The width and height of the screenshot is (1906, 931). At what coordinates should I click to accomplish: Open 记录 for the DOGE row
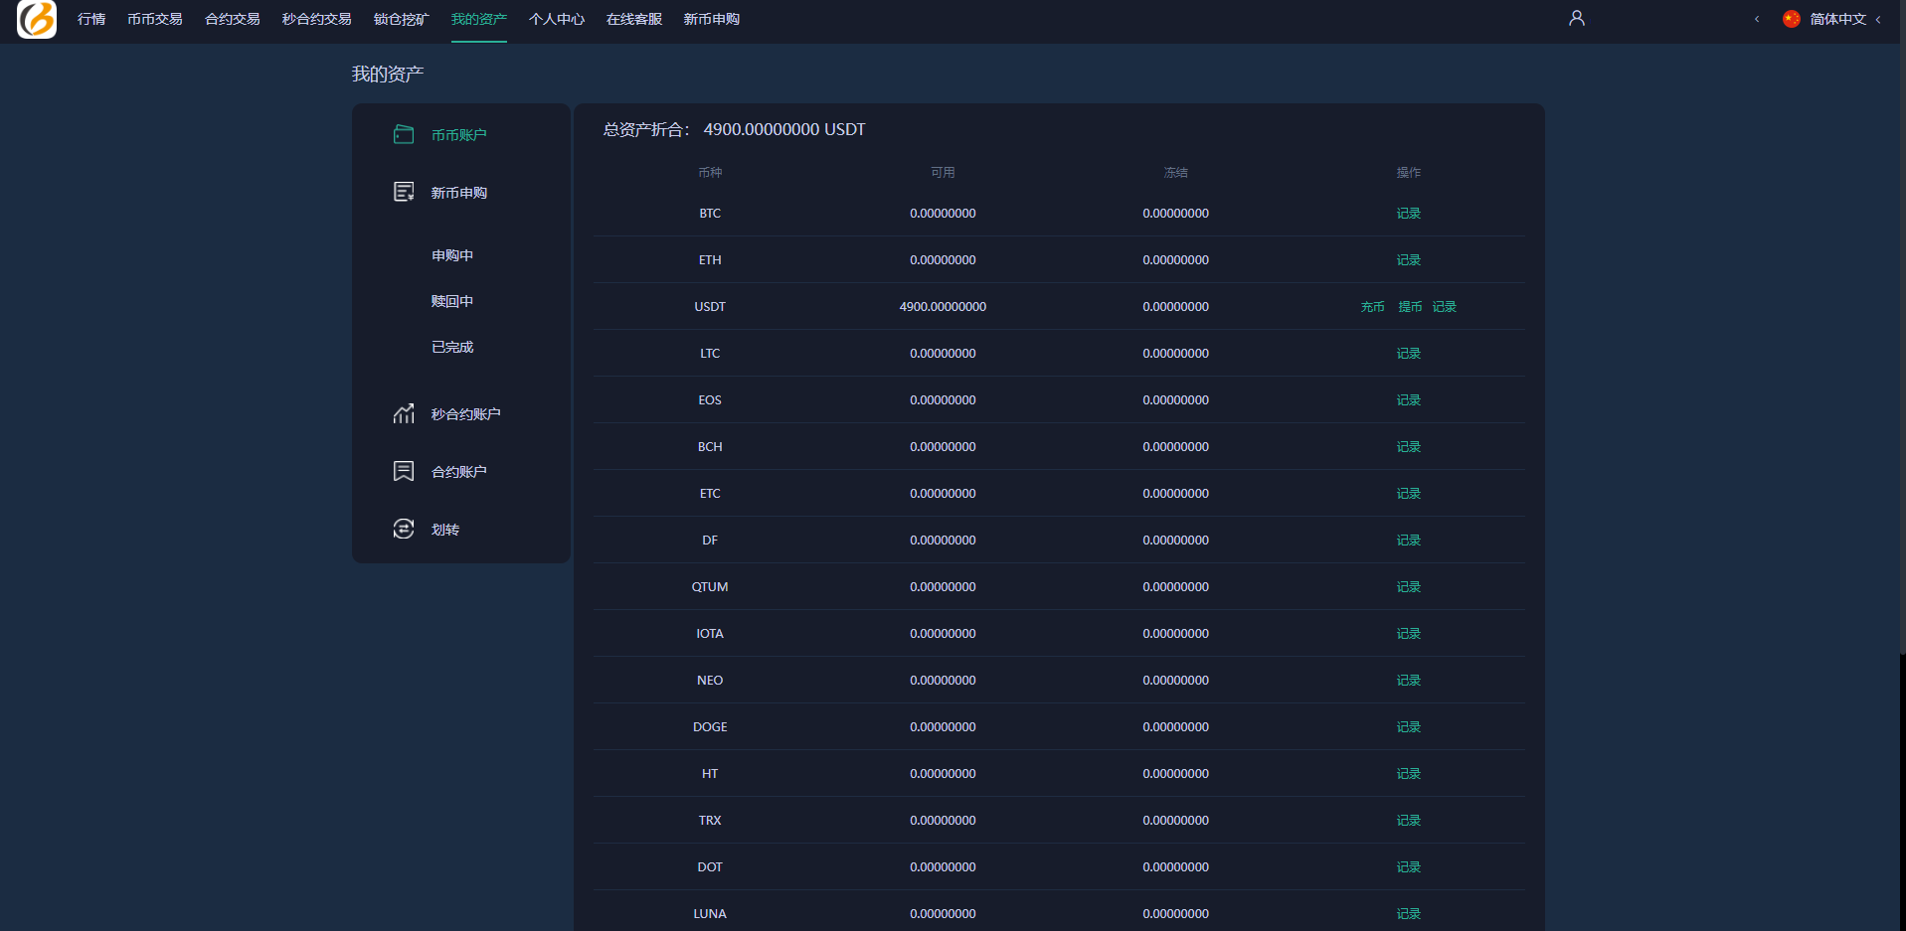coord(1408,727)
